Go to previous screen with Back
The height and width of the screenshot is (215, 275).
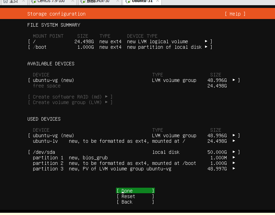point(135,202)
